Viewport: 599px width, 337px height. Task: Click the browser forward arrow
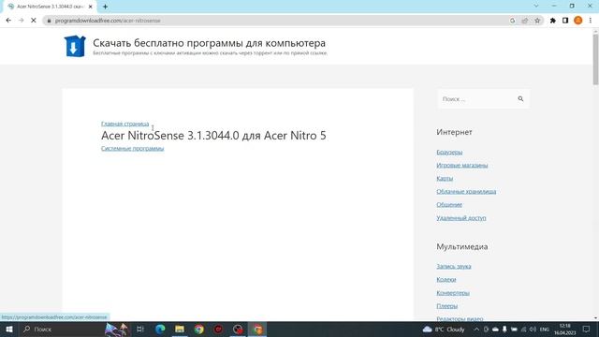point(21,21)
